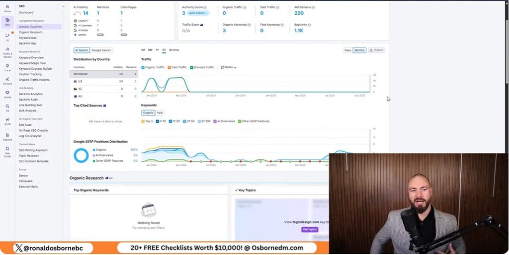Viewport: 509px width, 255px height.
Task: Toggle the 4-10 positions checkbox
Action: [158, 121]
